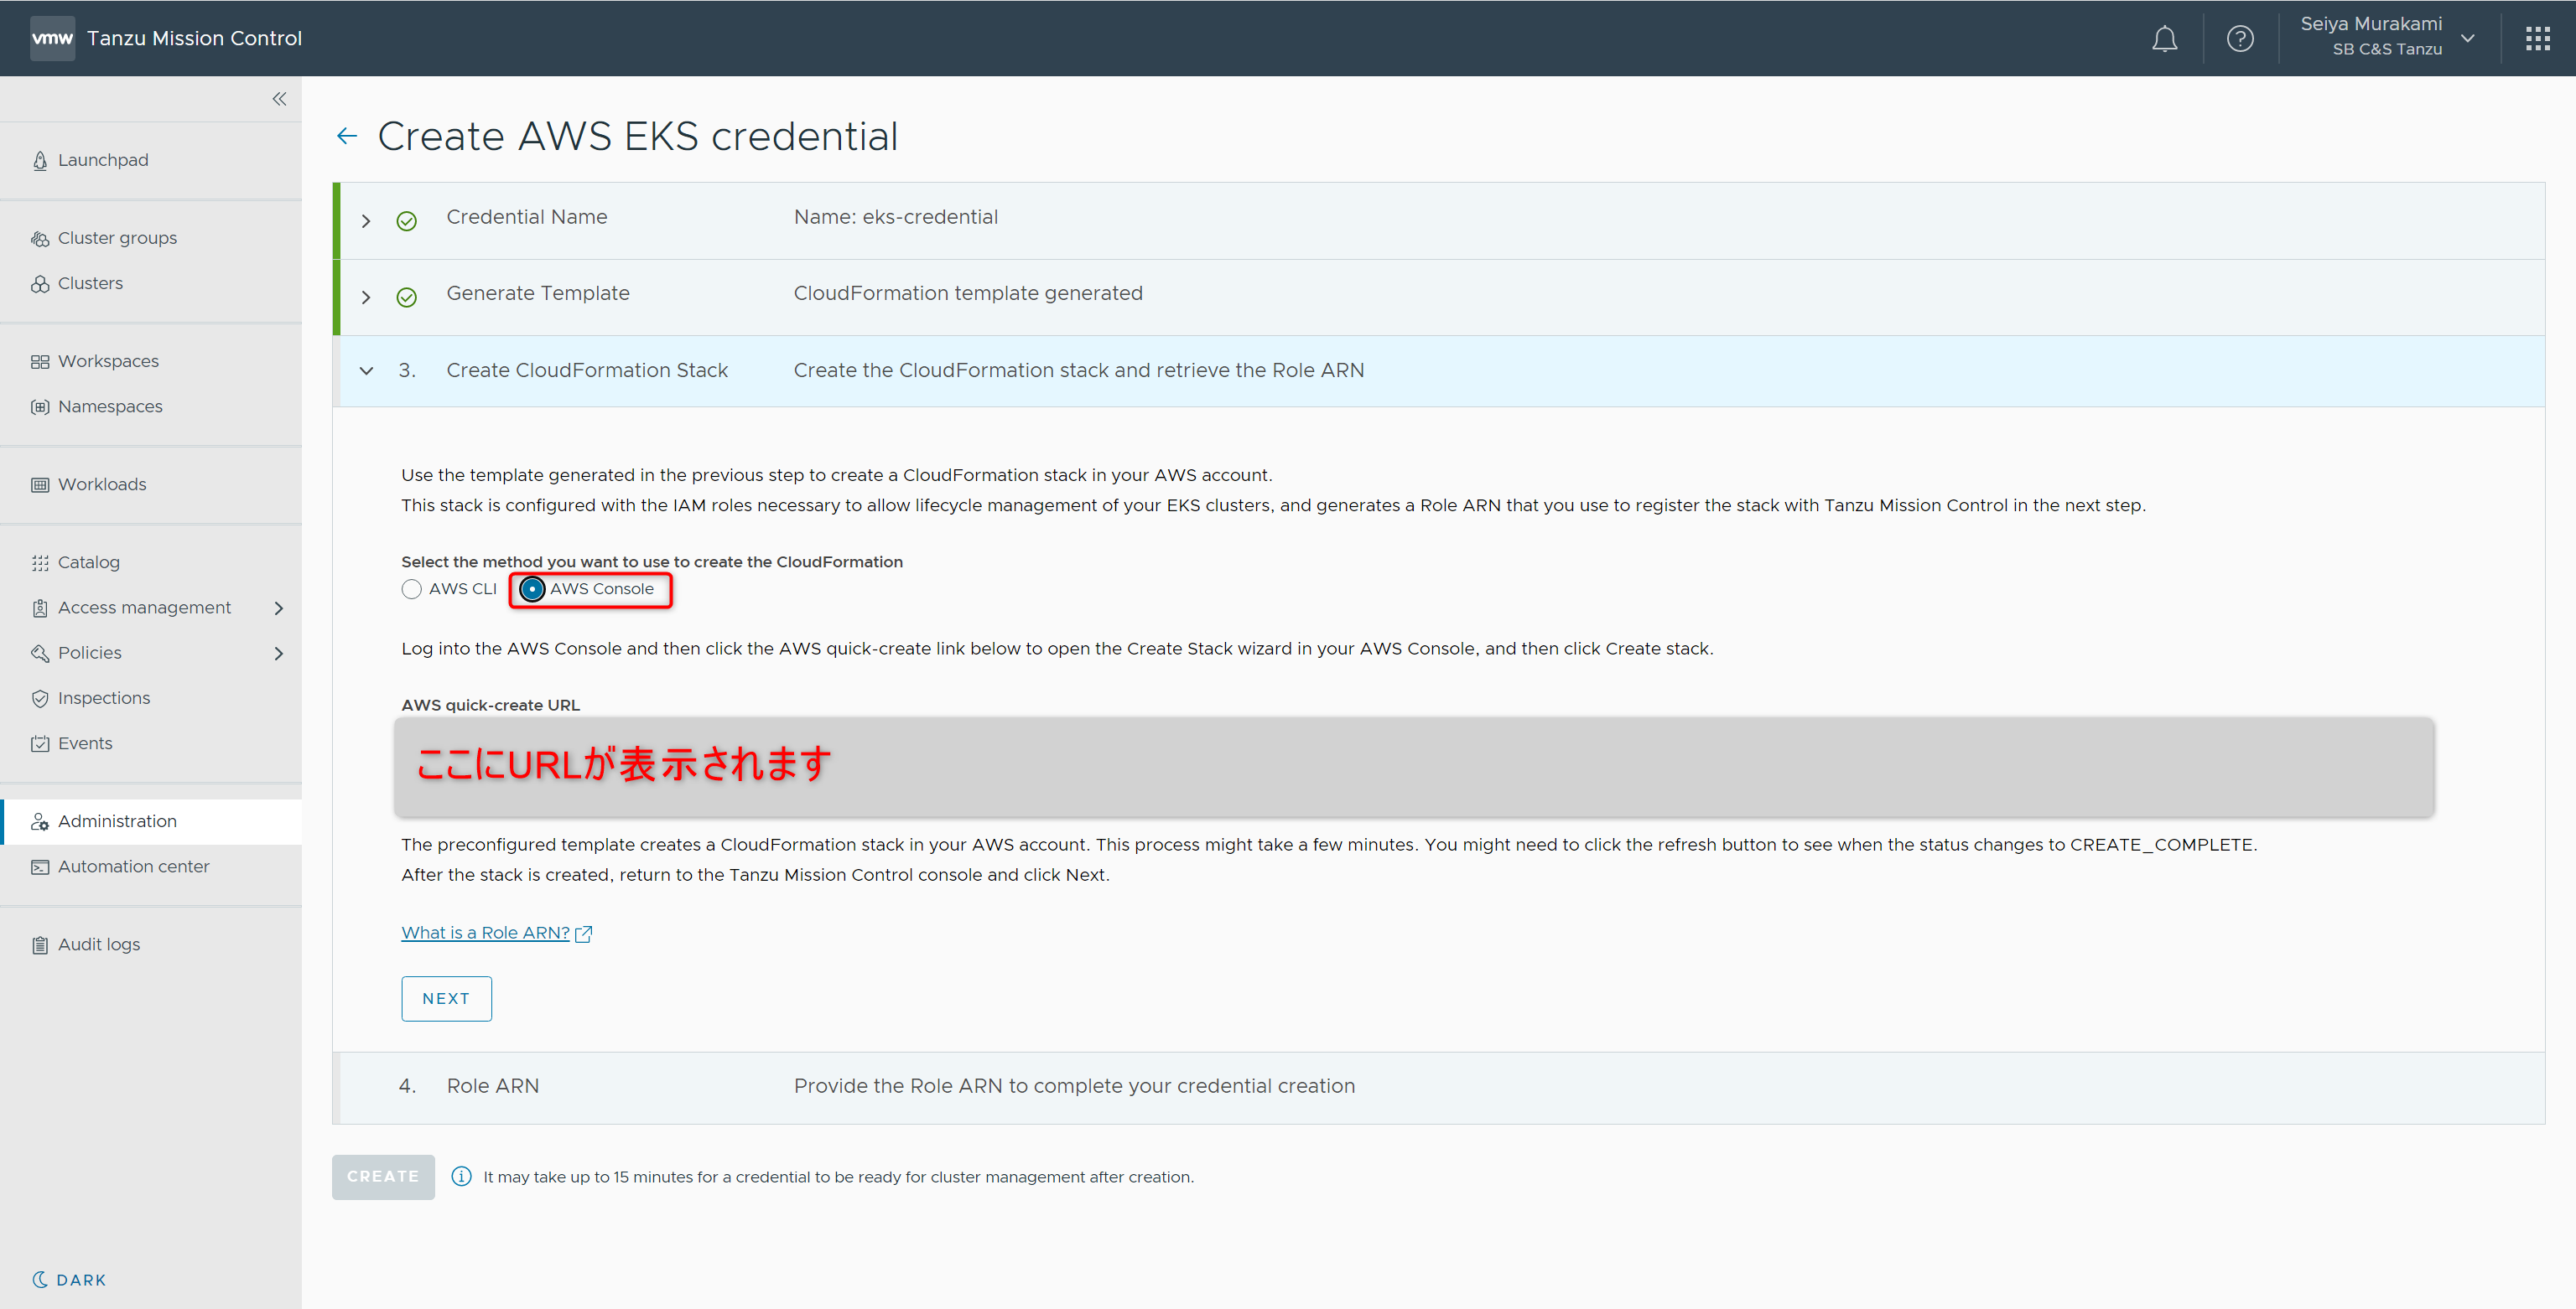
Task: Select the AWS Console radio button
Action: pos(532,589)
